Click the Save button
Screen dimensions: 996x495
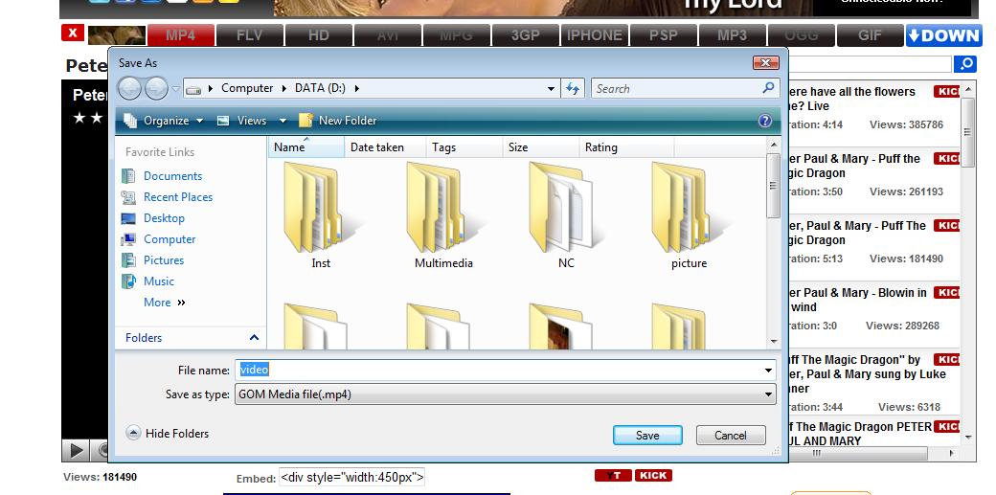pos(647,436)
